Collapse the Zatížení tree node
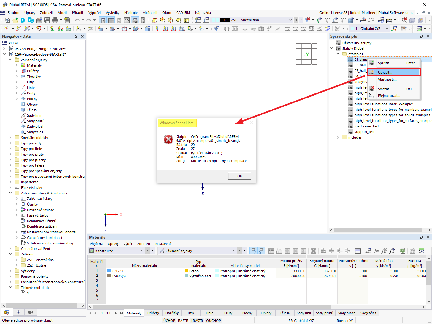Screen dimensions: 432x324 pos(10,254)
